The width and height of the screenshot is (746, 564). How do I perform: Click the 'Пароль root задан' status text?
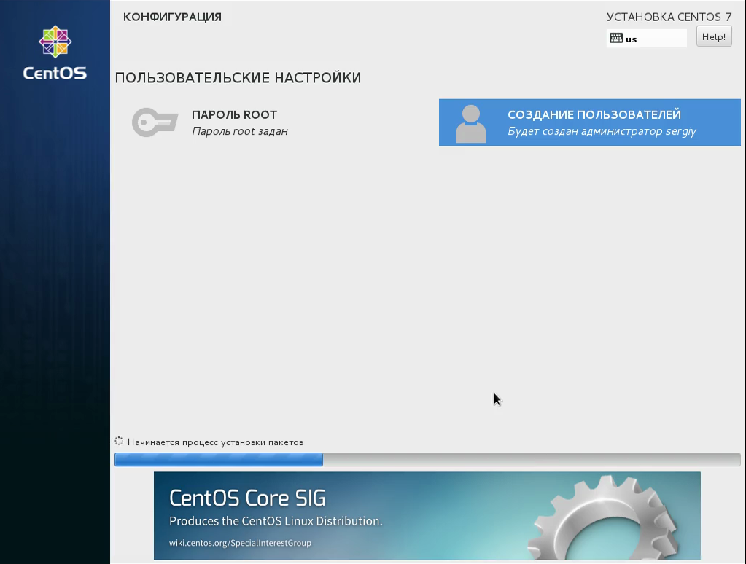[x=240, y=131]
